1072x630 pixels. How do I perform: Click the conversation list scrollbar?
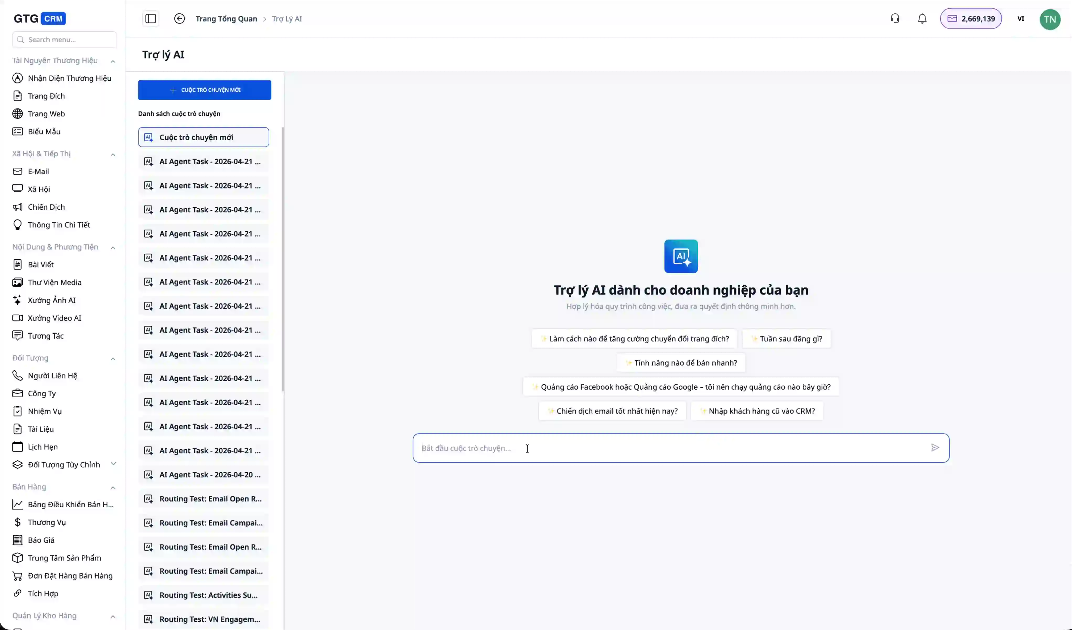click(x=282, y=259)
